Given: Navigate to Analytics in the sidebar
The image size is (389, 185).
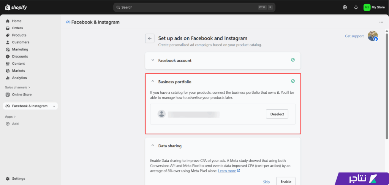Looking at the screenshot, I should coord(19,78).
